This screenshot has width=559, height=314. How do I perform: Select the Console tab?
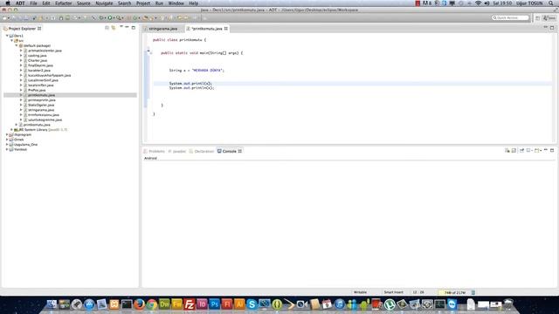tap(229, 151)
